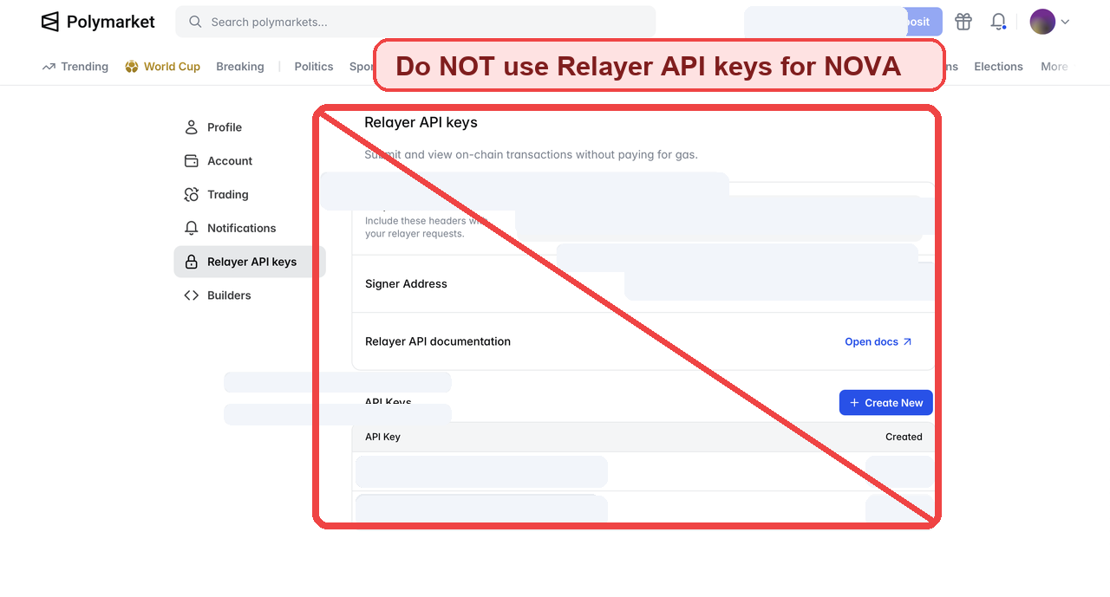Click the Relayer API documentation text
Image resolution: width=1110 pixels, height=597 pixels.
click(x=438, y=342)
